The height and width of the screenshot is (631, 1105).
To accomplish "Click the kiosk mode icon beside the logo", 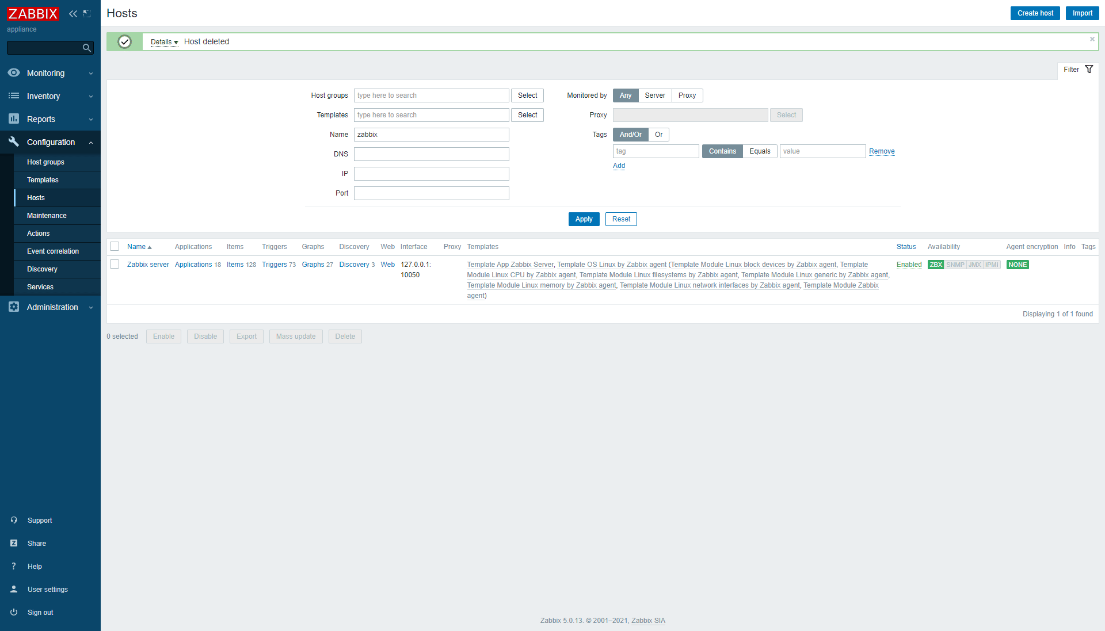I will tap(87, 14).
